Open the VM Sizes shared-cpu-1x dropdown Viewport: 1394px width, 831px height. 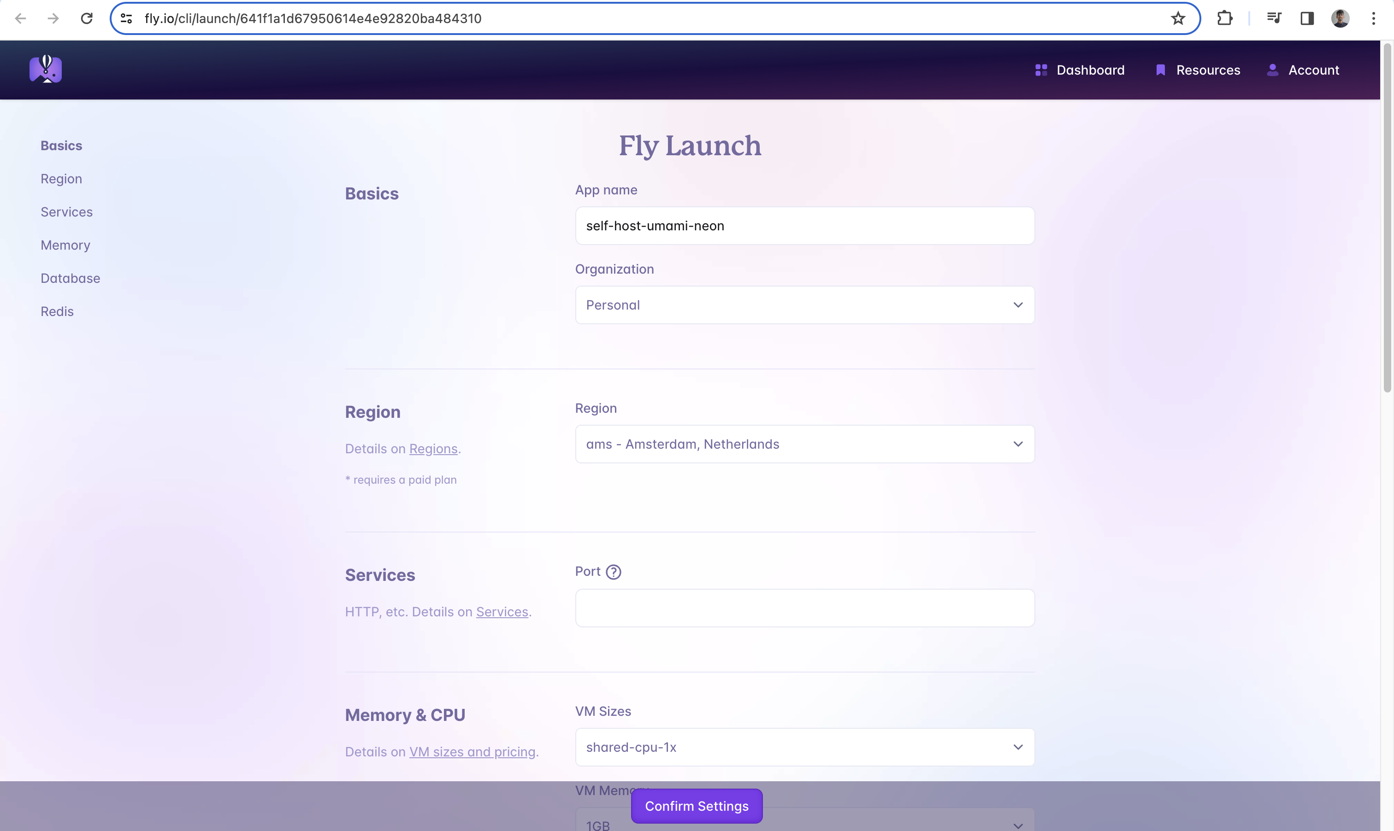(x=804, y=746)
